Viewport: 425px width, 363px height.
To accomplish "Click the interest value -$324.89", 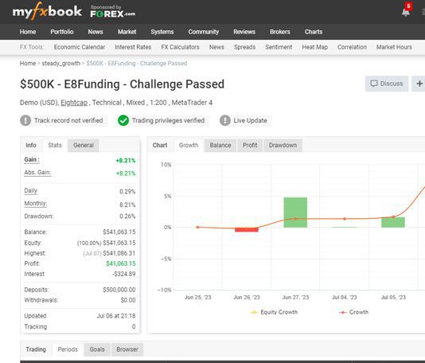I will coord(124,274).
